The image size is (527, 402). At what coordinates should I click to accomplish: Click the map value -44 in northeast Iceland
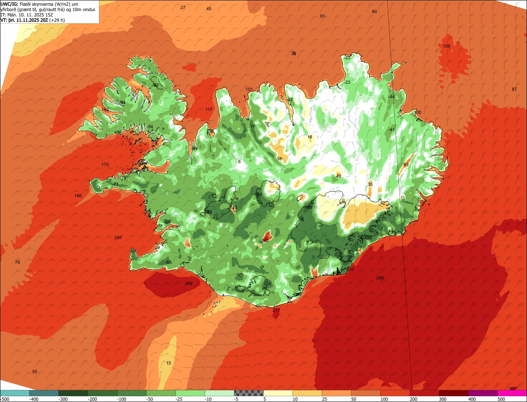pos(391,97)
